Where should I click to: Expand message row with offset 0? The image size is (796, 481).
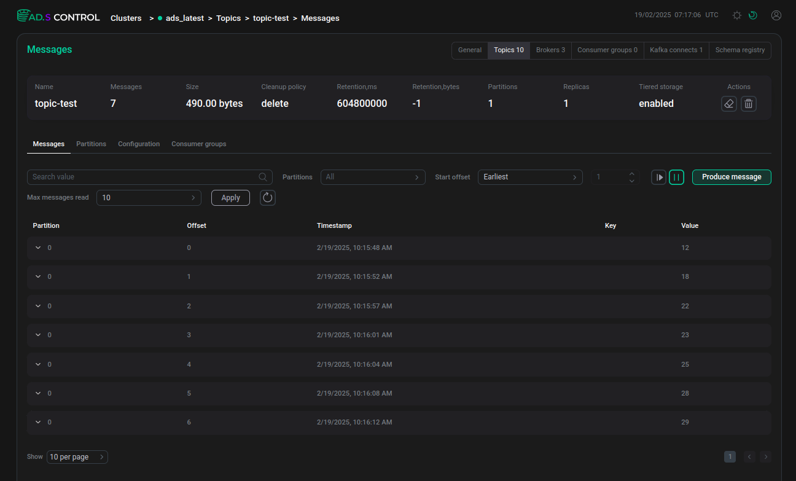pos(38,248)
